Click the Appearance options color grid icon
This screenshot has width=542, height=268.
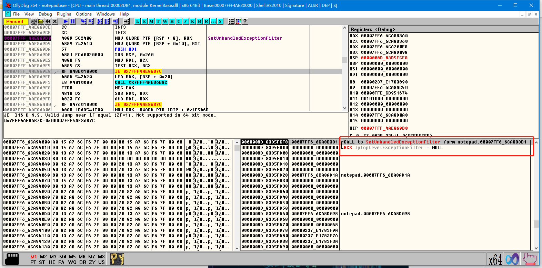click(238, 21)
